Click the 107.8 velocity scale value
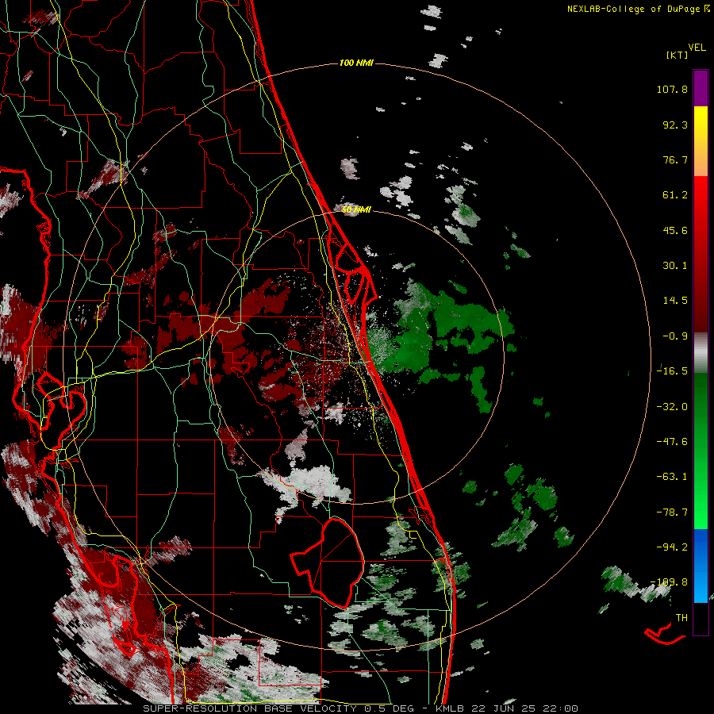Viewport: 714px width, 714px height. (672, 89)
